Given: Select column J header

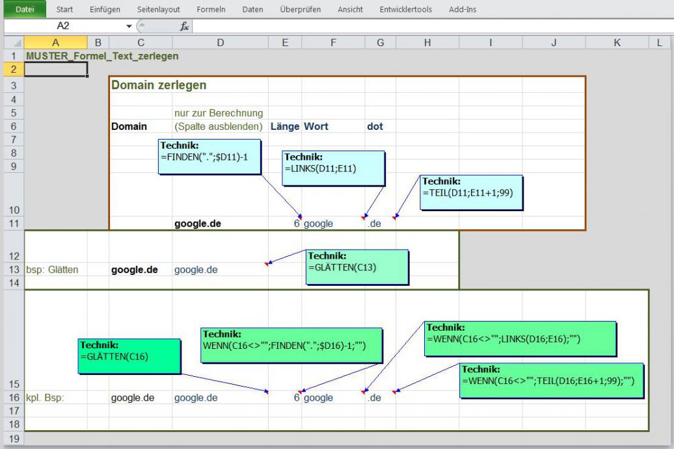Looking at the screenshot, I should click(x=554, y=42).
